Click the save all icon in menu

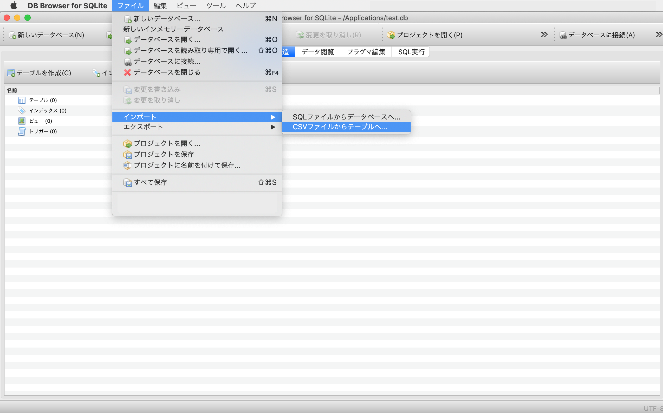127,182
